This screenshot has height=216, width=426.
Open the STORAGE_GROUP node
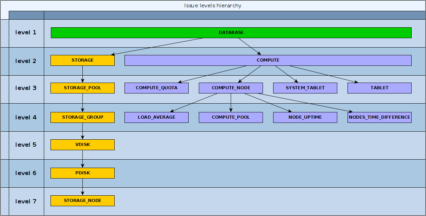coord(82,117)
